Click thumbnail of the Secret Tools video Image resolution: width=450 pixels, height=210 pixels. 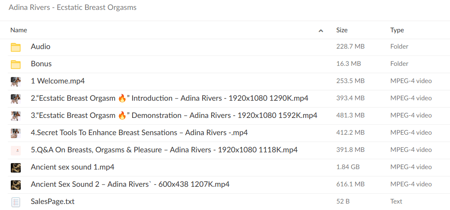click(x=16, y=133)
